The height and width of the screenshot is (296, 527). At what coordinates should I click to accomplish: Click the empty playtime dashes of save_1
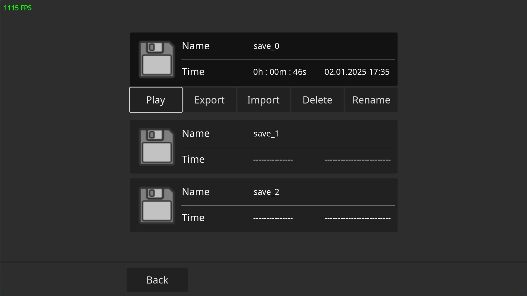(273, 160)
